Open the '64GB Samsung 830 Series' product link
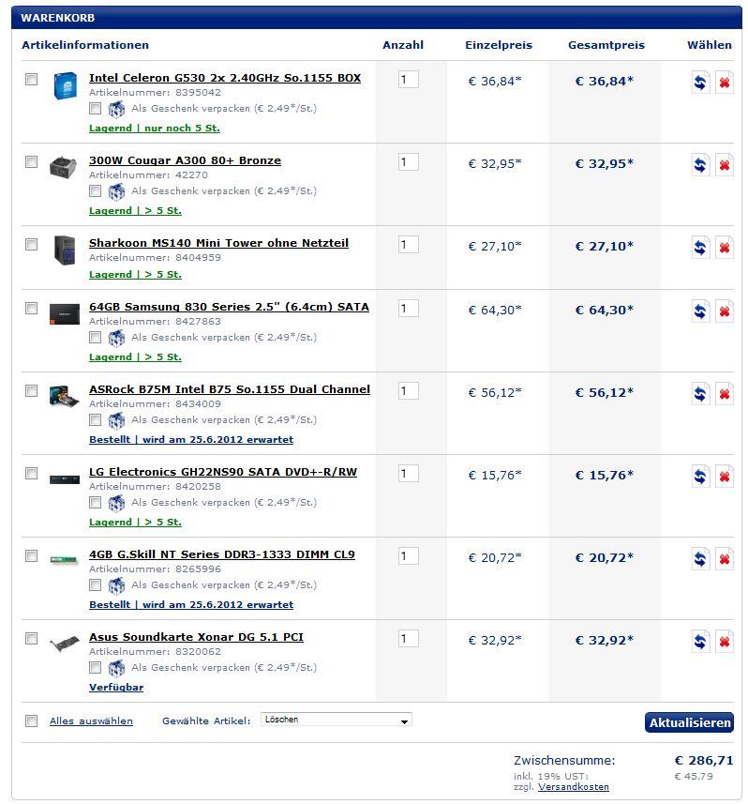 (229, 307)
